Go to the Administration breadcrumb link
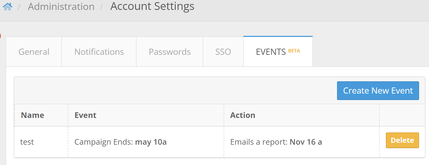Screen dimensions: 429x165 (x=61, y=7)
